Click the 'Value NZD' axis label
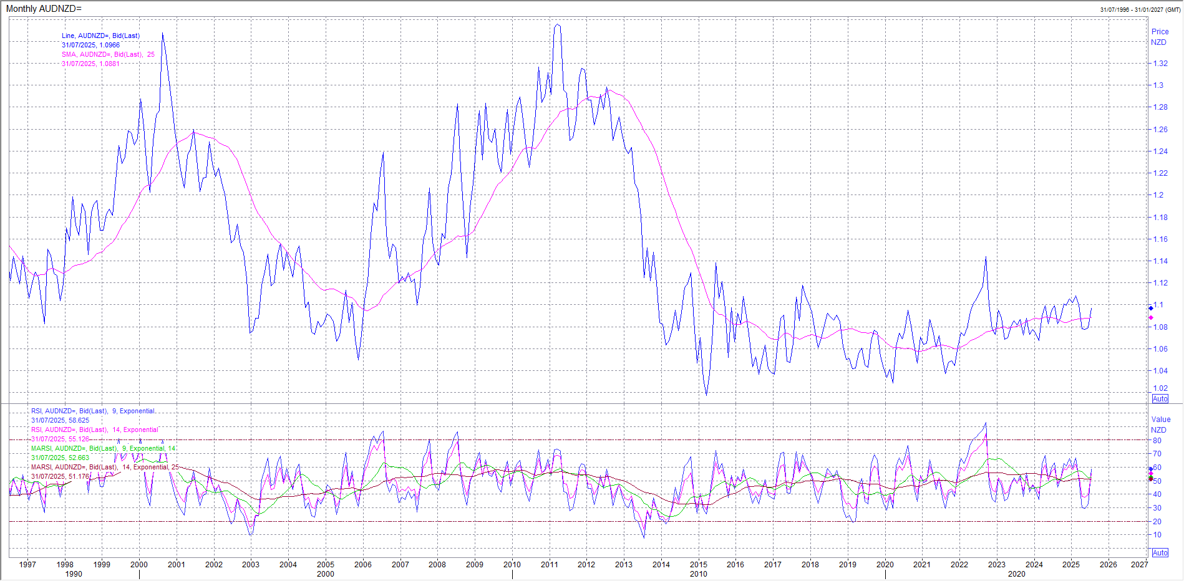The width and height of the screenshot is (1184, 581). click(1160, 425)
